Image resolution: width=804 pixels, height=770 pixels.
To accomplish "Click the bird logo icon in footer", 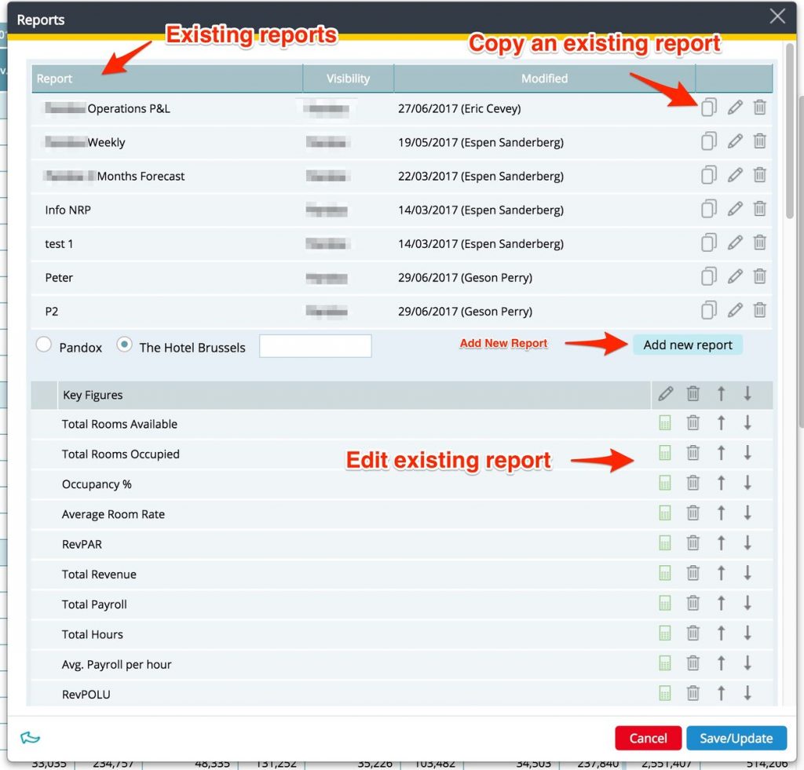I will (x=30, y=738).
